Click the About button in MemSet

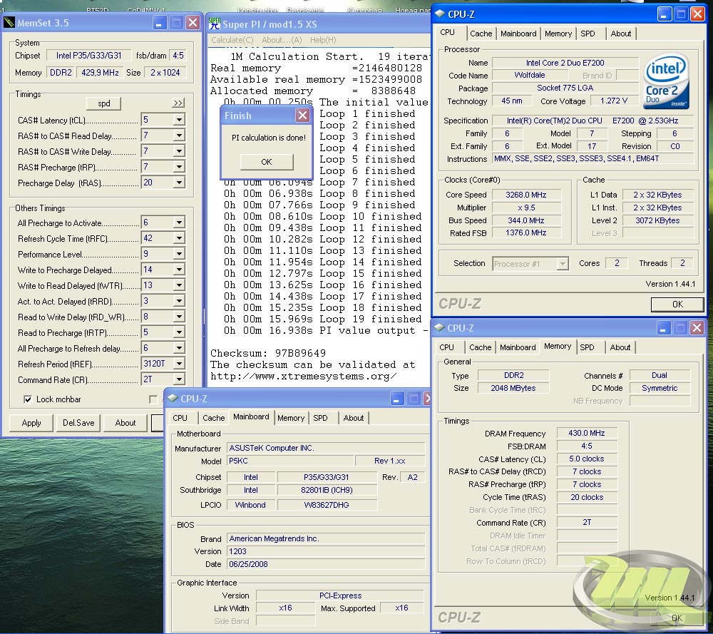tap(125, 423)
